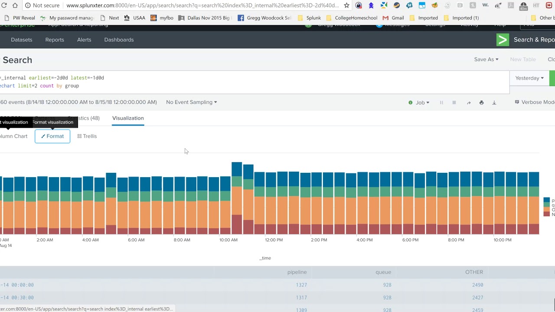Click the green Splunk chevron logo

503,39
